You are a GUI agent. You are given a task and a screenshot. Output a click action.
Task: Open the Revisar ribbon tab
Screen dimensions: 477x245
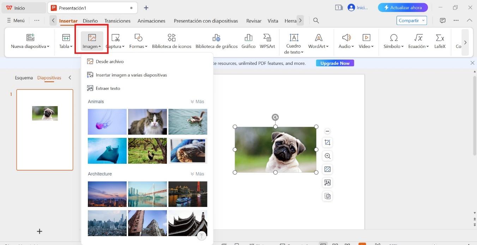[x=253, y=20]
